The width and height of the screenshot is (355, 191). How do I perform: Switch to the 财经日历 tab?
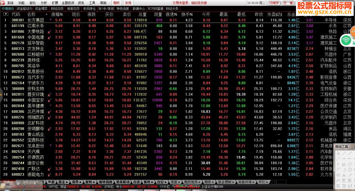coord(57,9)
